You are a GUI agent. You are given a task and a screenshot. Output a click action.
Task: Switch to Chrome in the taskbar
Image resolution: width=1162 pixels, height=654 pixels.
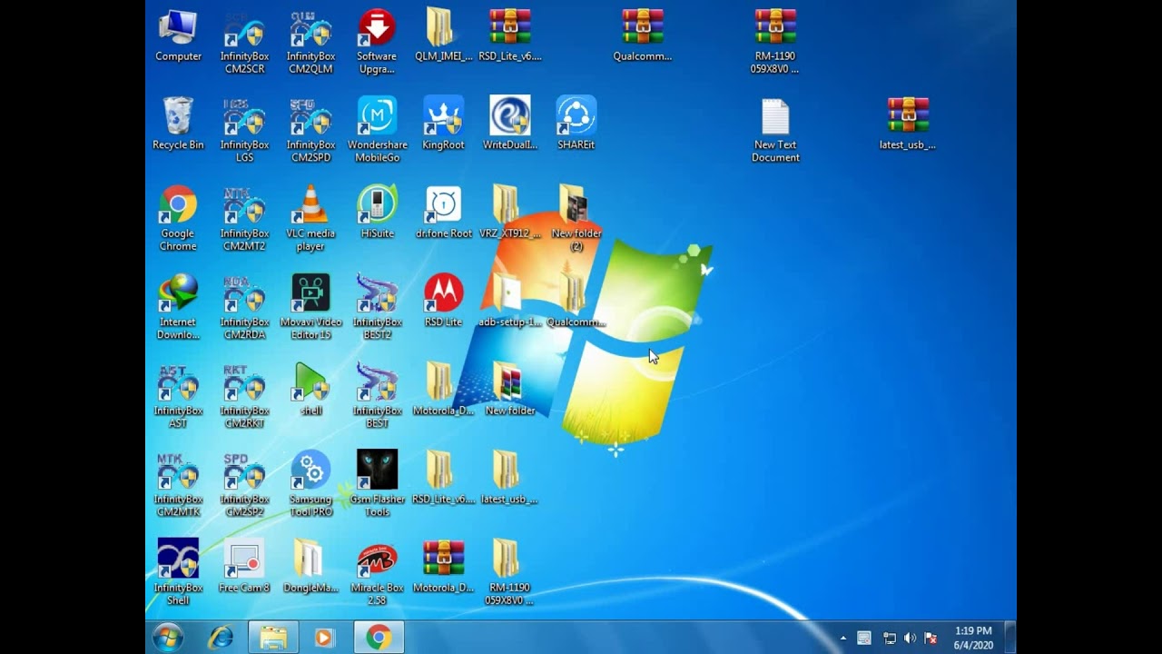coord(379,638)
